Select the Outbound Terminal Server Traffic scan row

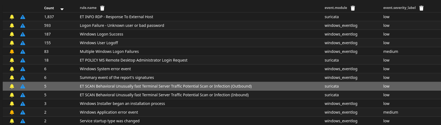coord(166,86)
